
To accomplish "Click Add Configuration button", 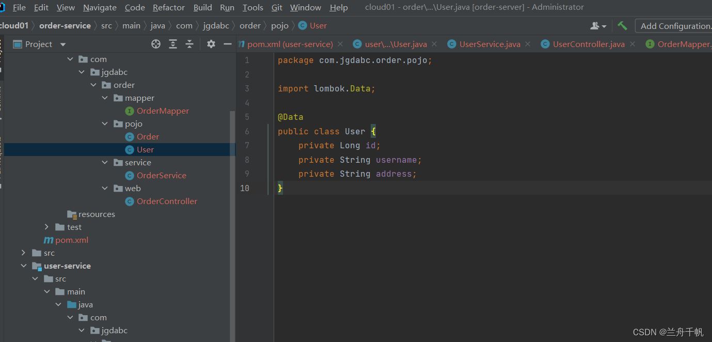I will pyautogui.click(x=673, y=26).
